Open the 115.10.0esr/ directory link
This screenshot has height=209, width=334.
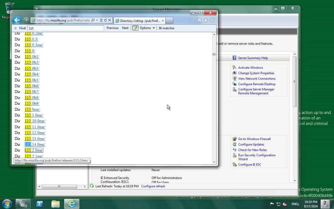(35, 121)
